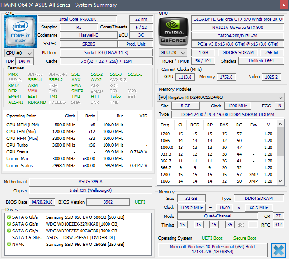Click memory timings scrollbar up arrow

tap(280, 124)
